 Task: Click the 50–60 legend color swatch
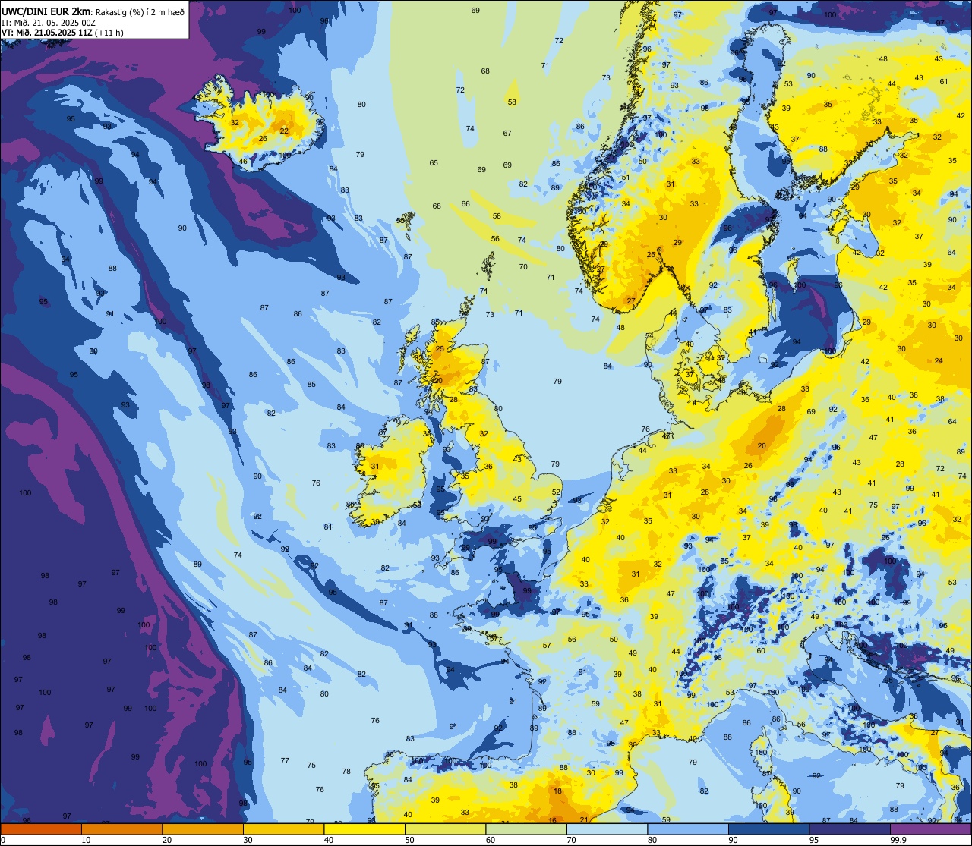(x=445, y=829)
